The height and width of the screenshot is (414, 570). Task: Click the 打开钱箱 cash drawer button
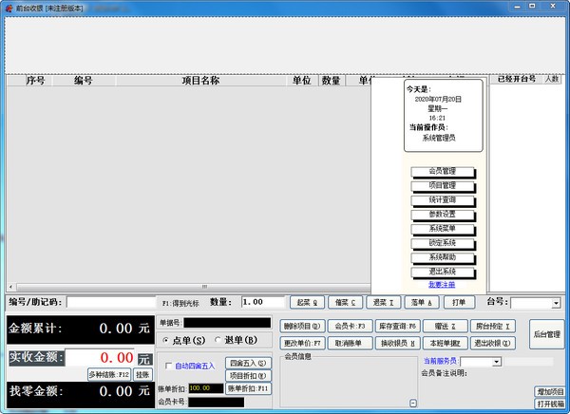(550, 404)
